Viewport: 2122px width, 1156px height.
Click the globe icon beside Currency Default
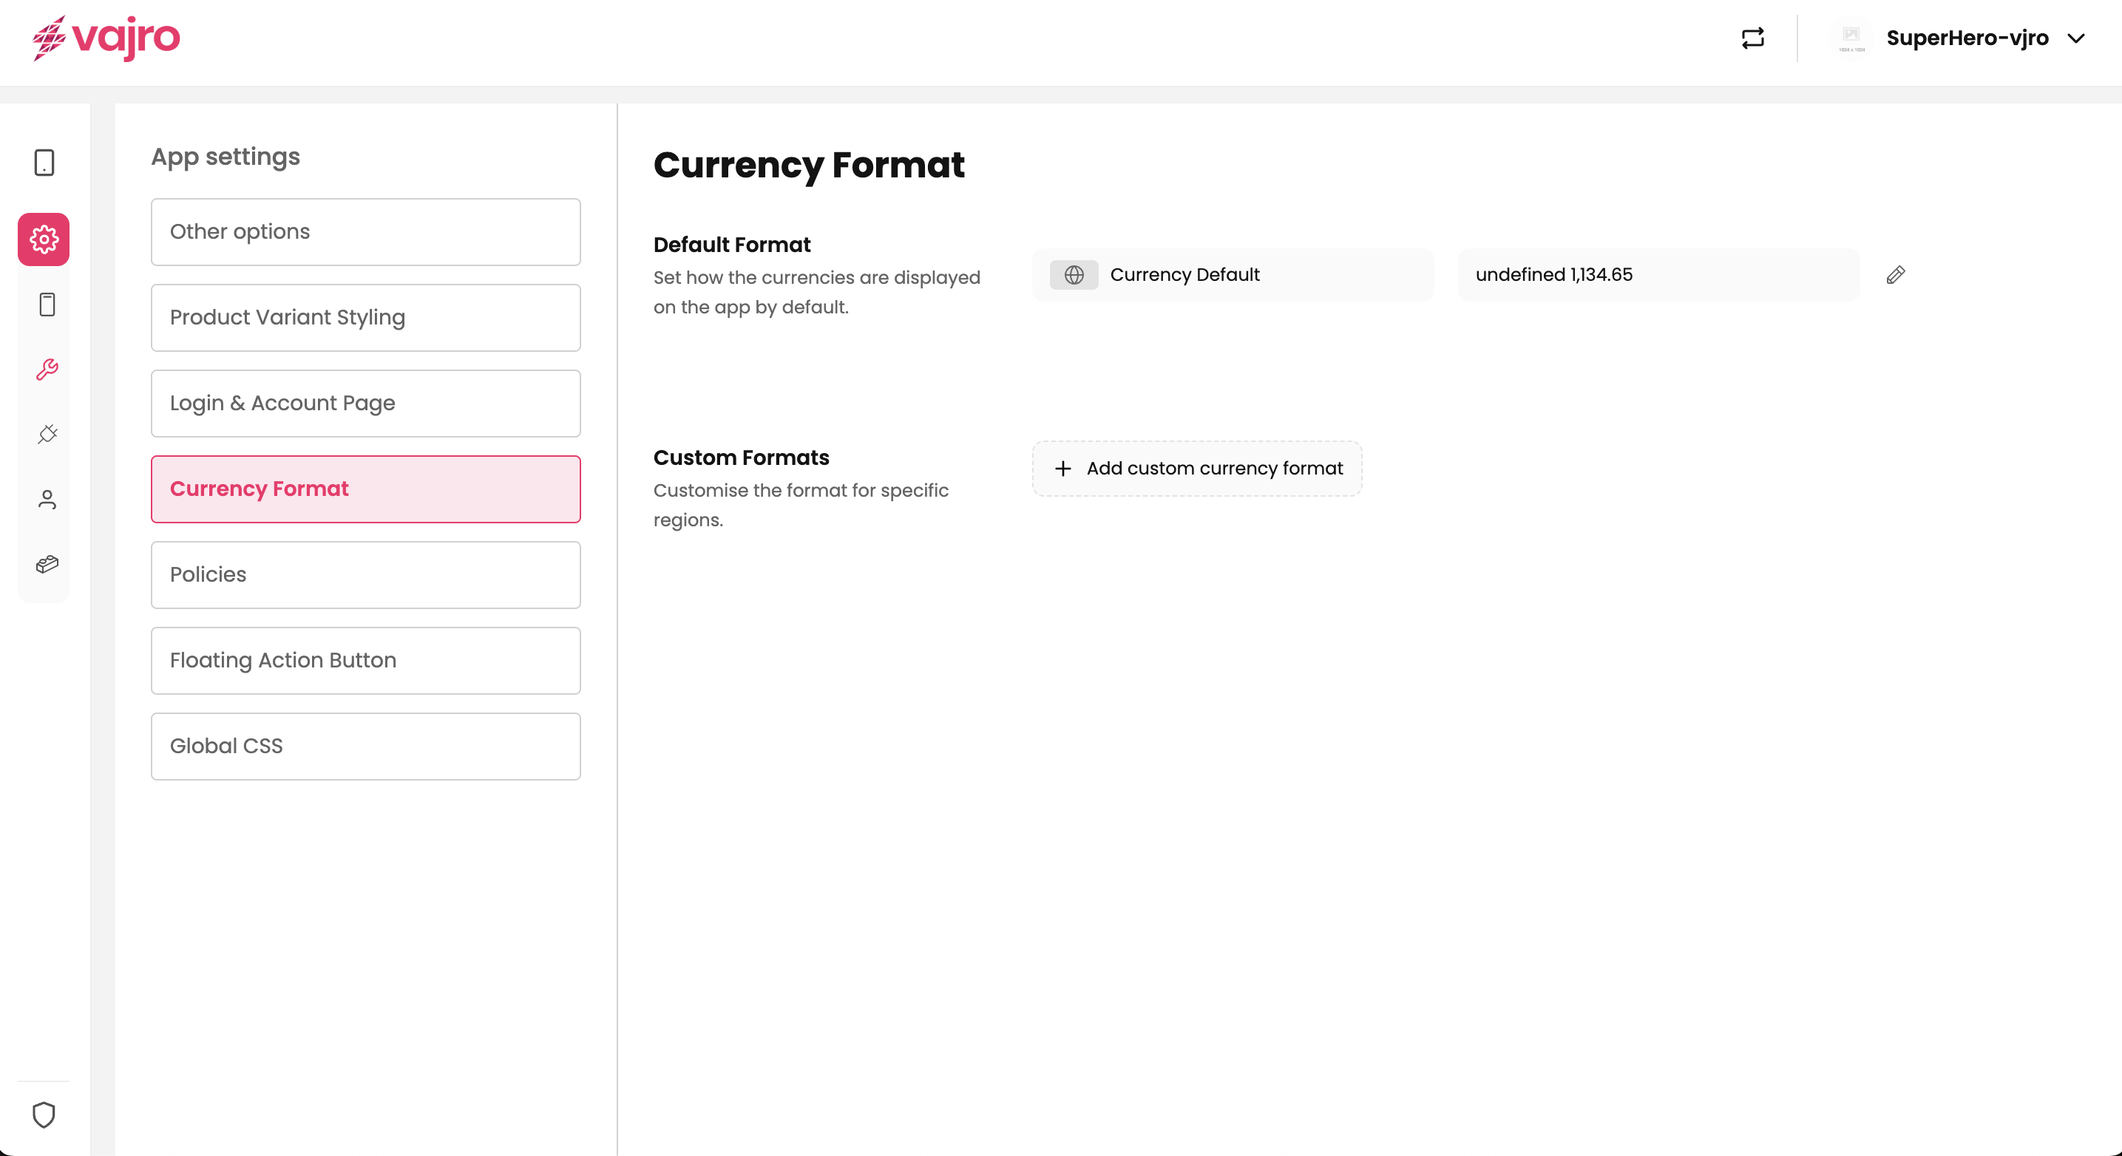coord(1074,275)
